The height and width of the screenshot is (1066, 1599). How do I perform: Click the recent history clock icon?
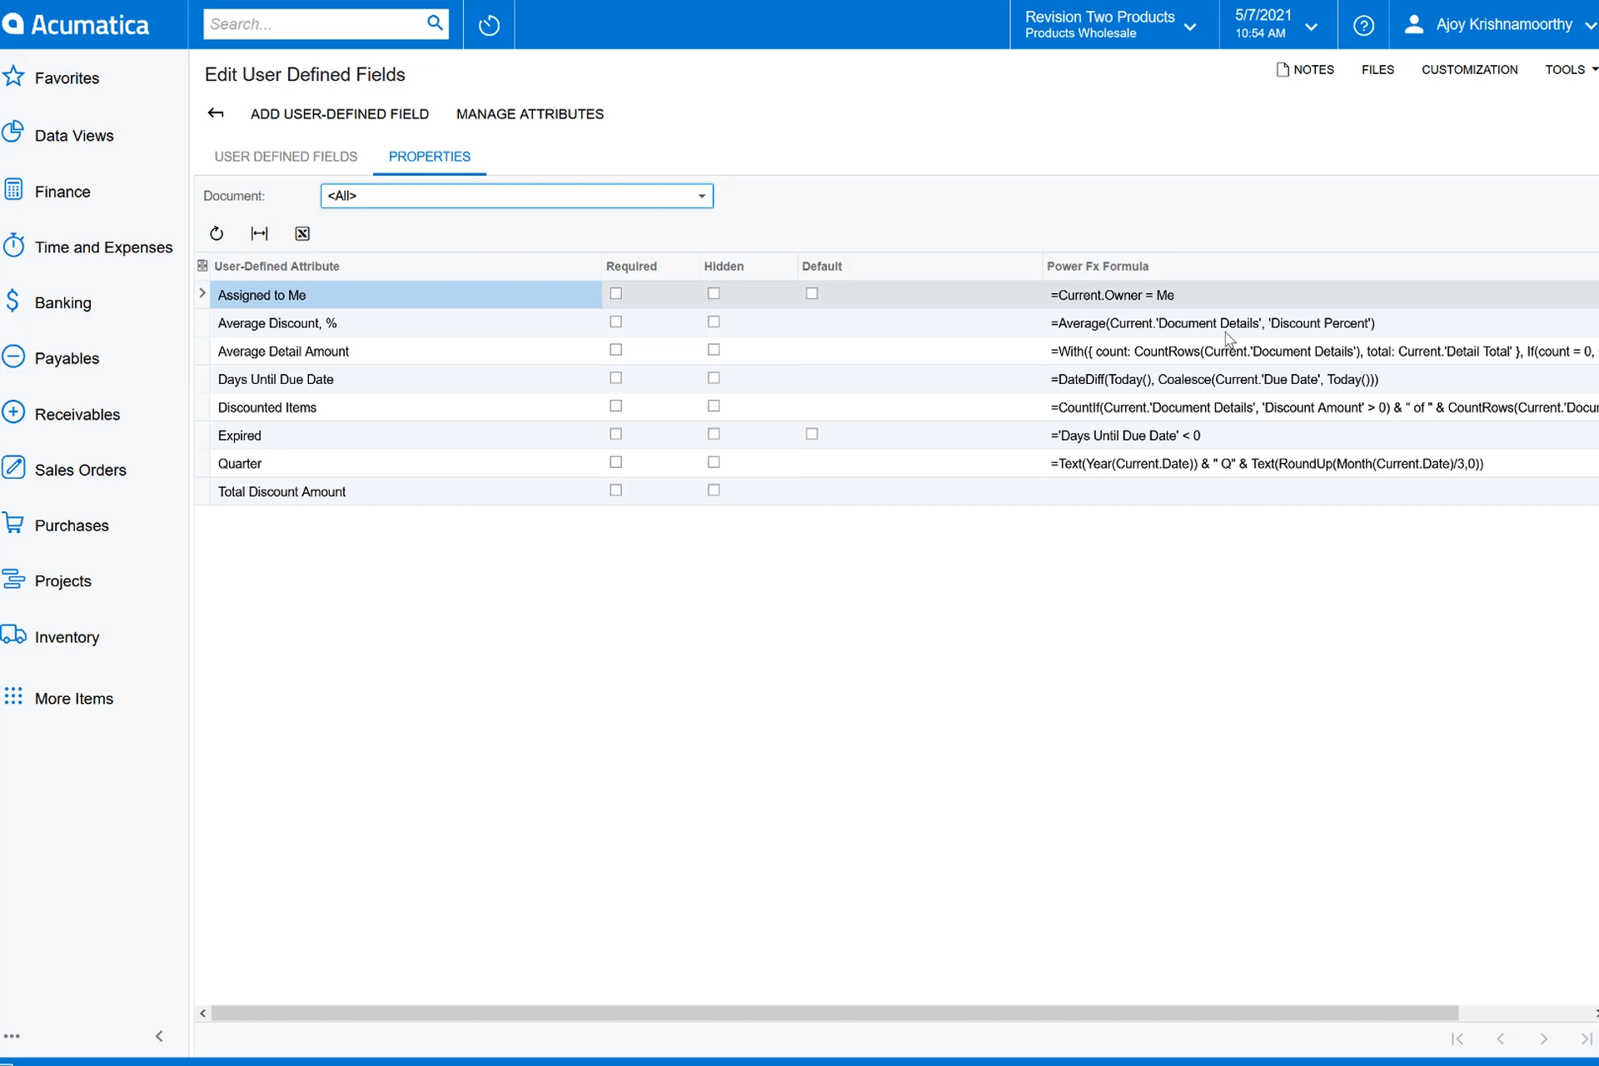click(489, 25)
